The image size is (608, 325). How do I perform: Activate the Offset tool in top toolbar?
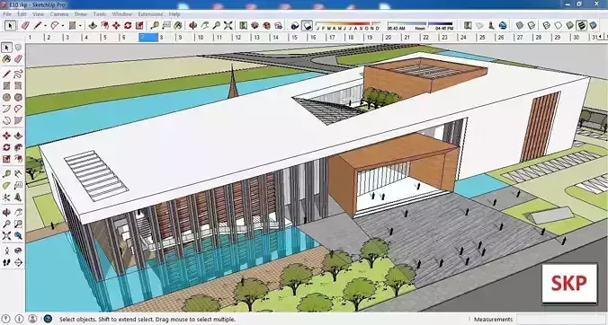click(x=104, y=25)
